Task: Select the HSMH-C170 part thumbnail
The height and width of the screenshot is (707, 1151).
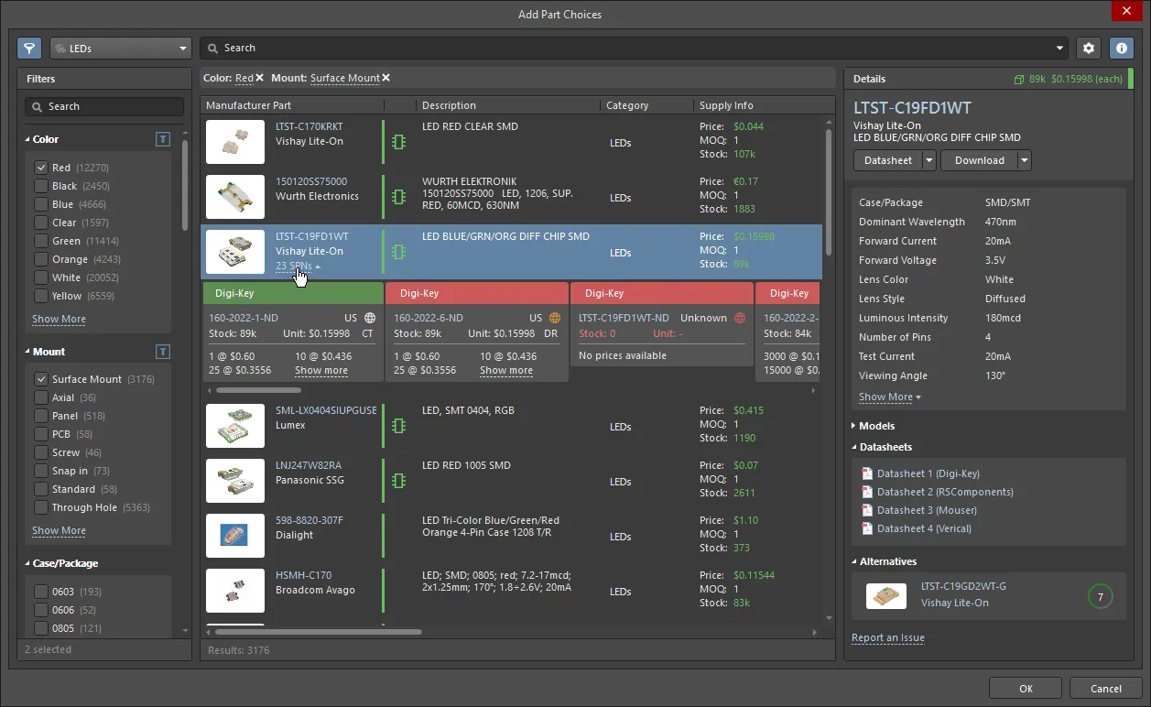Action: tap(235, 591)
